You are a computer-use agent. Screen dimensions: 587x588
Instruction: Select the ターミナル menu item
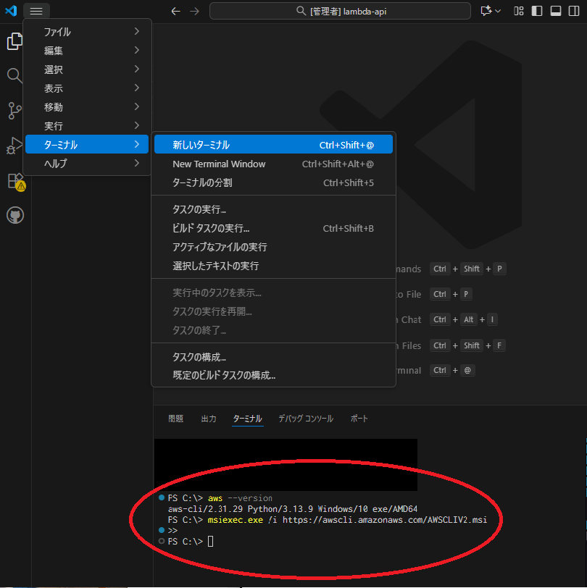[x=87, y=144]
